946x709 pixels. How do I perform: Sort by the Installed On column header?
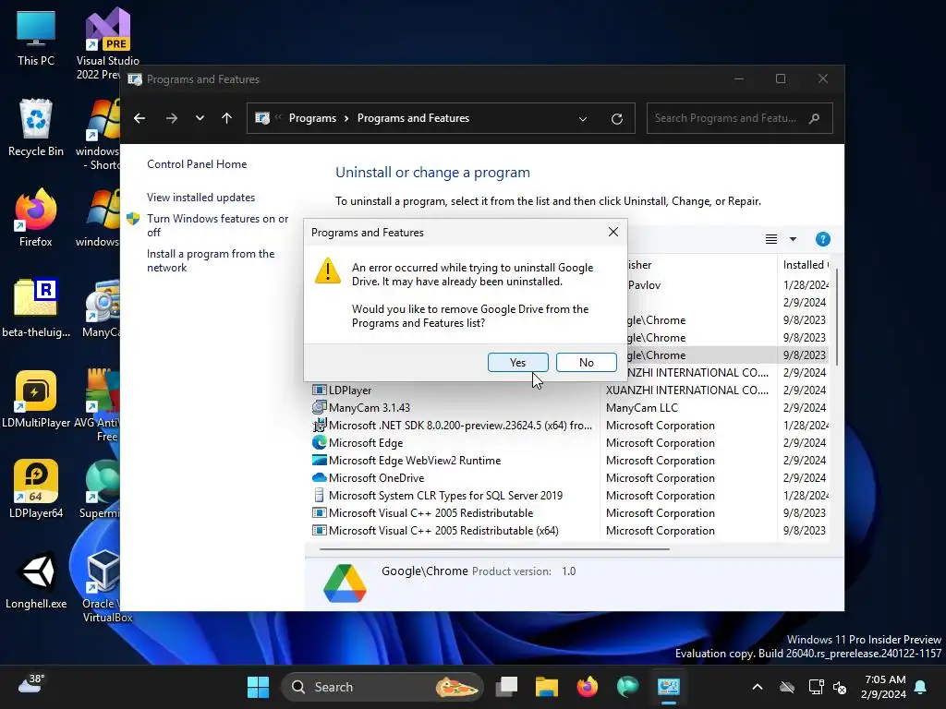point(806,265)
